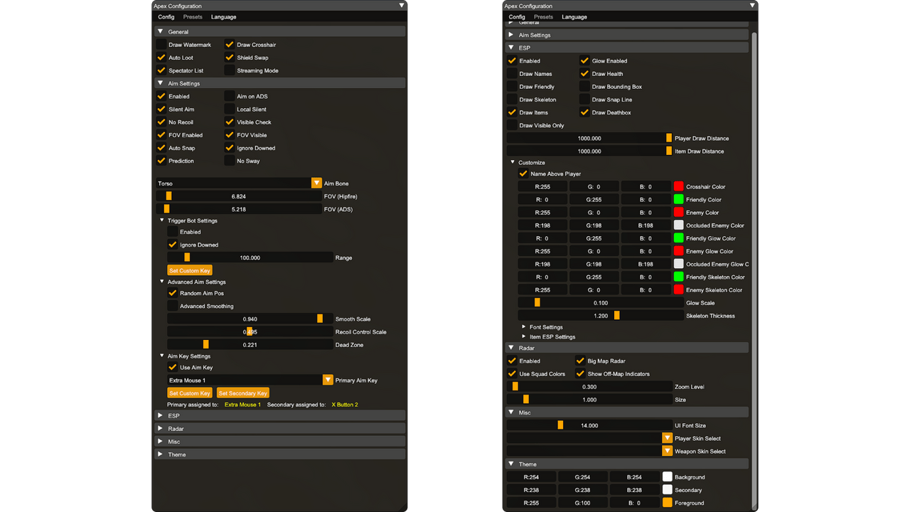Toggle Random Aim Pos checkbox

(x=172, y=293)
